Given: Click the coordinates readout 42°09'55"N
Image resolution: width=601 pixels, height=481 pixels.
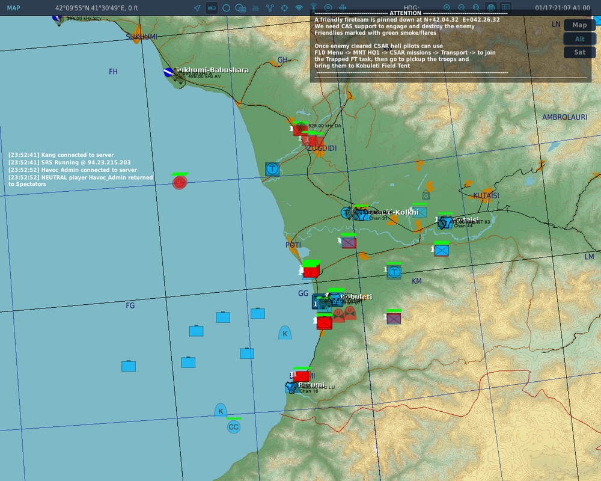Looking at the screenshot, I should pos(97,8).
